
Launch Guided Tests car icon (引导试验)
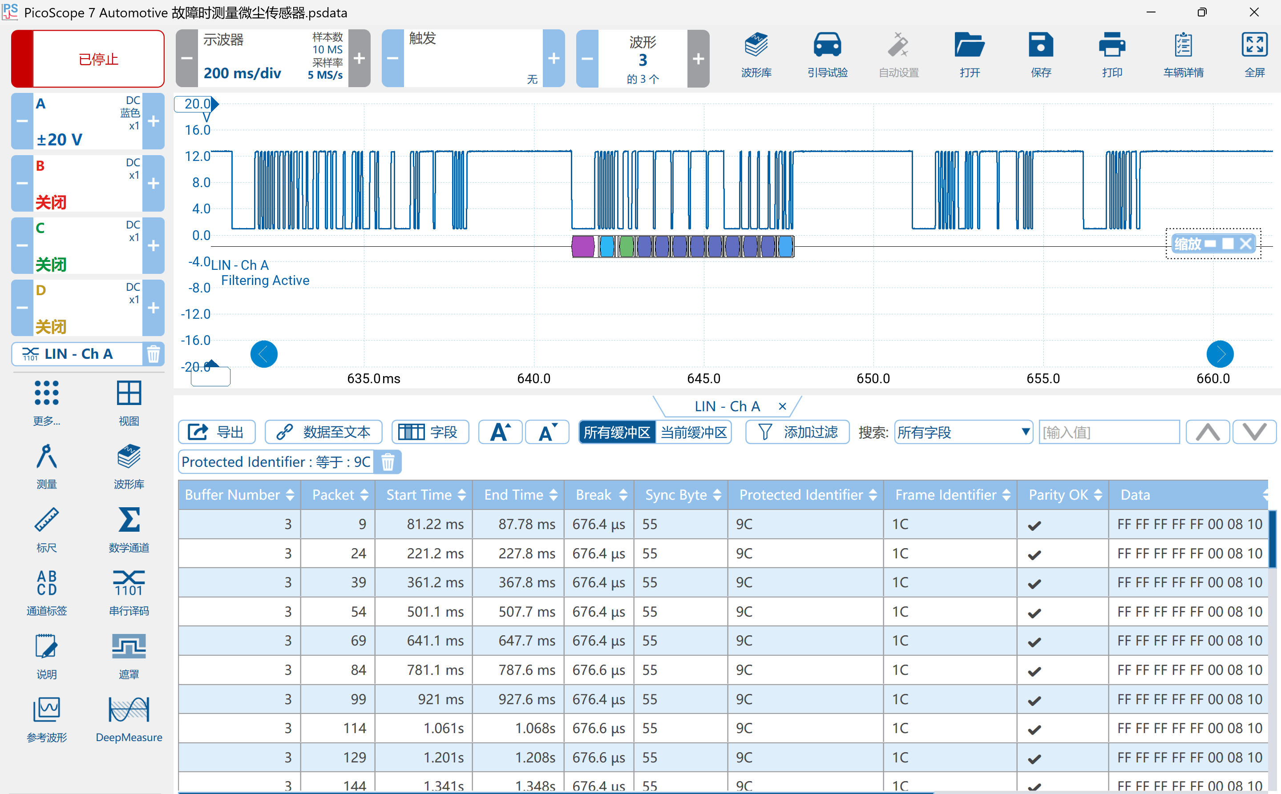click(828, 55)
